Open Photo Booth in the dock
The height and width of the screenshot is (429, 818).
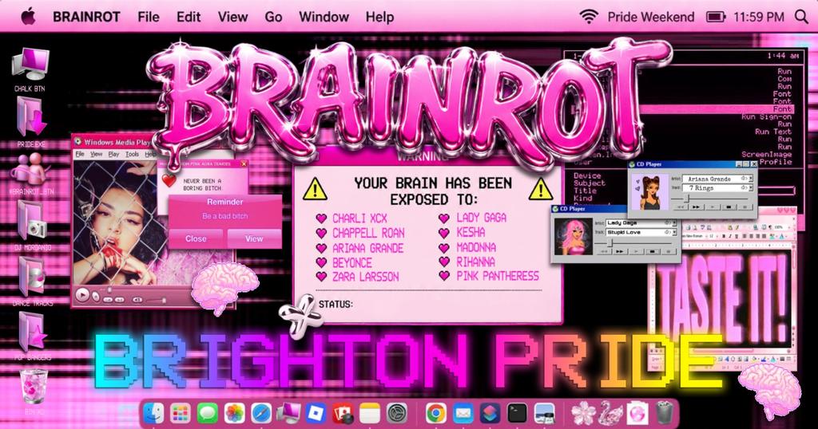[x=343, y=414]
